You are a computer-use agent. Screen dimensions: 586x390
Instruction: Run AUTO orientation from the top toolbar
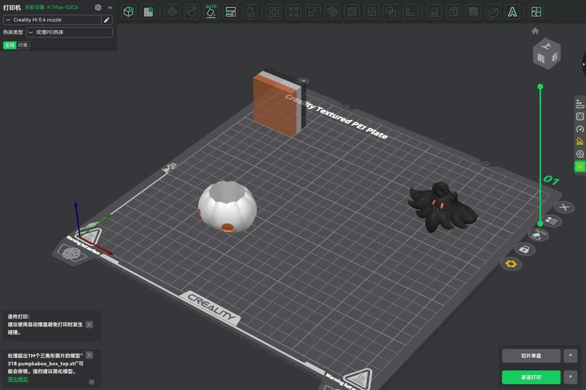click(x=211, y=12)
